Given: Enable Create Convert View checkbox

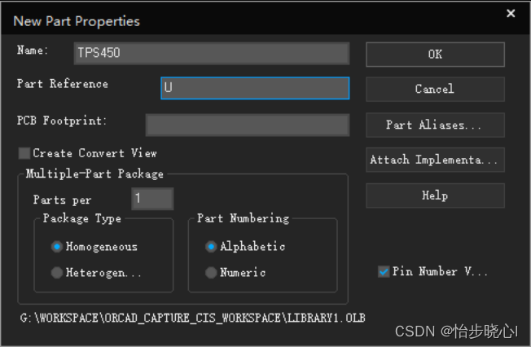Looking at the screenshot, I should click(x=24, y=153).
